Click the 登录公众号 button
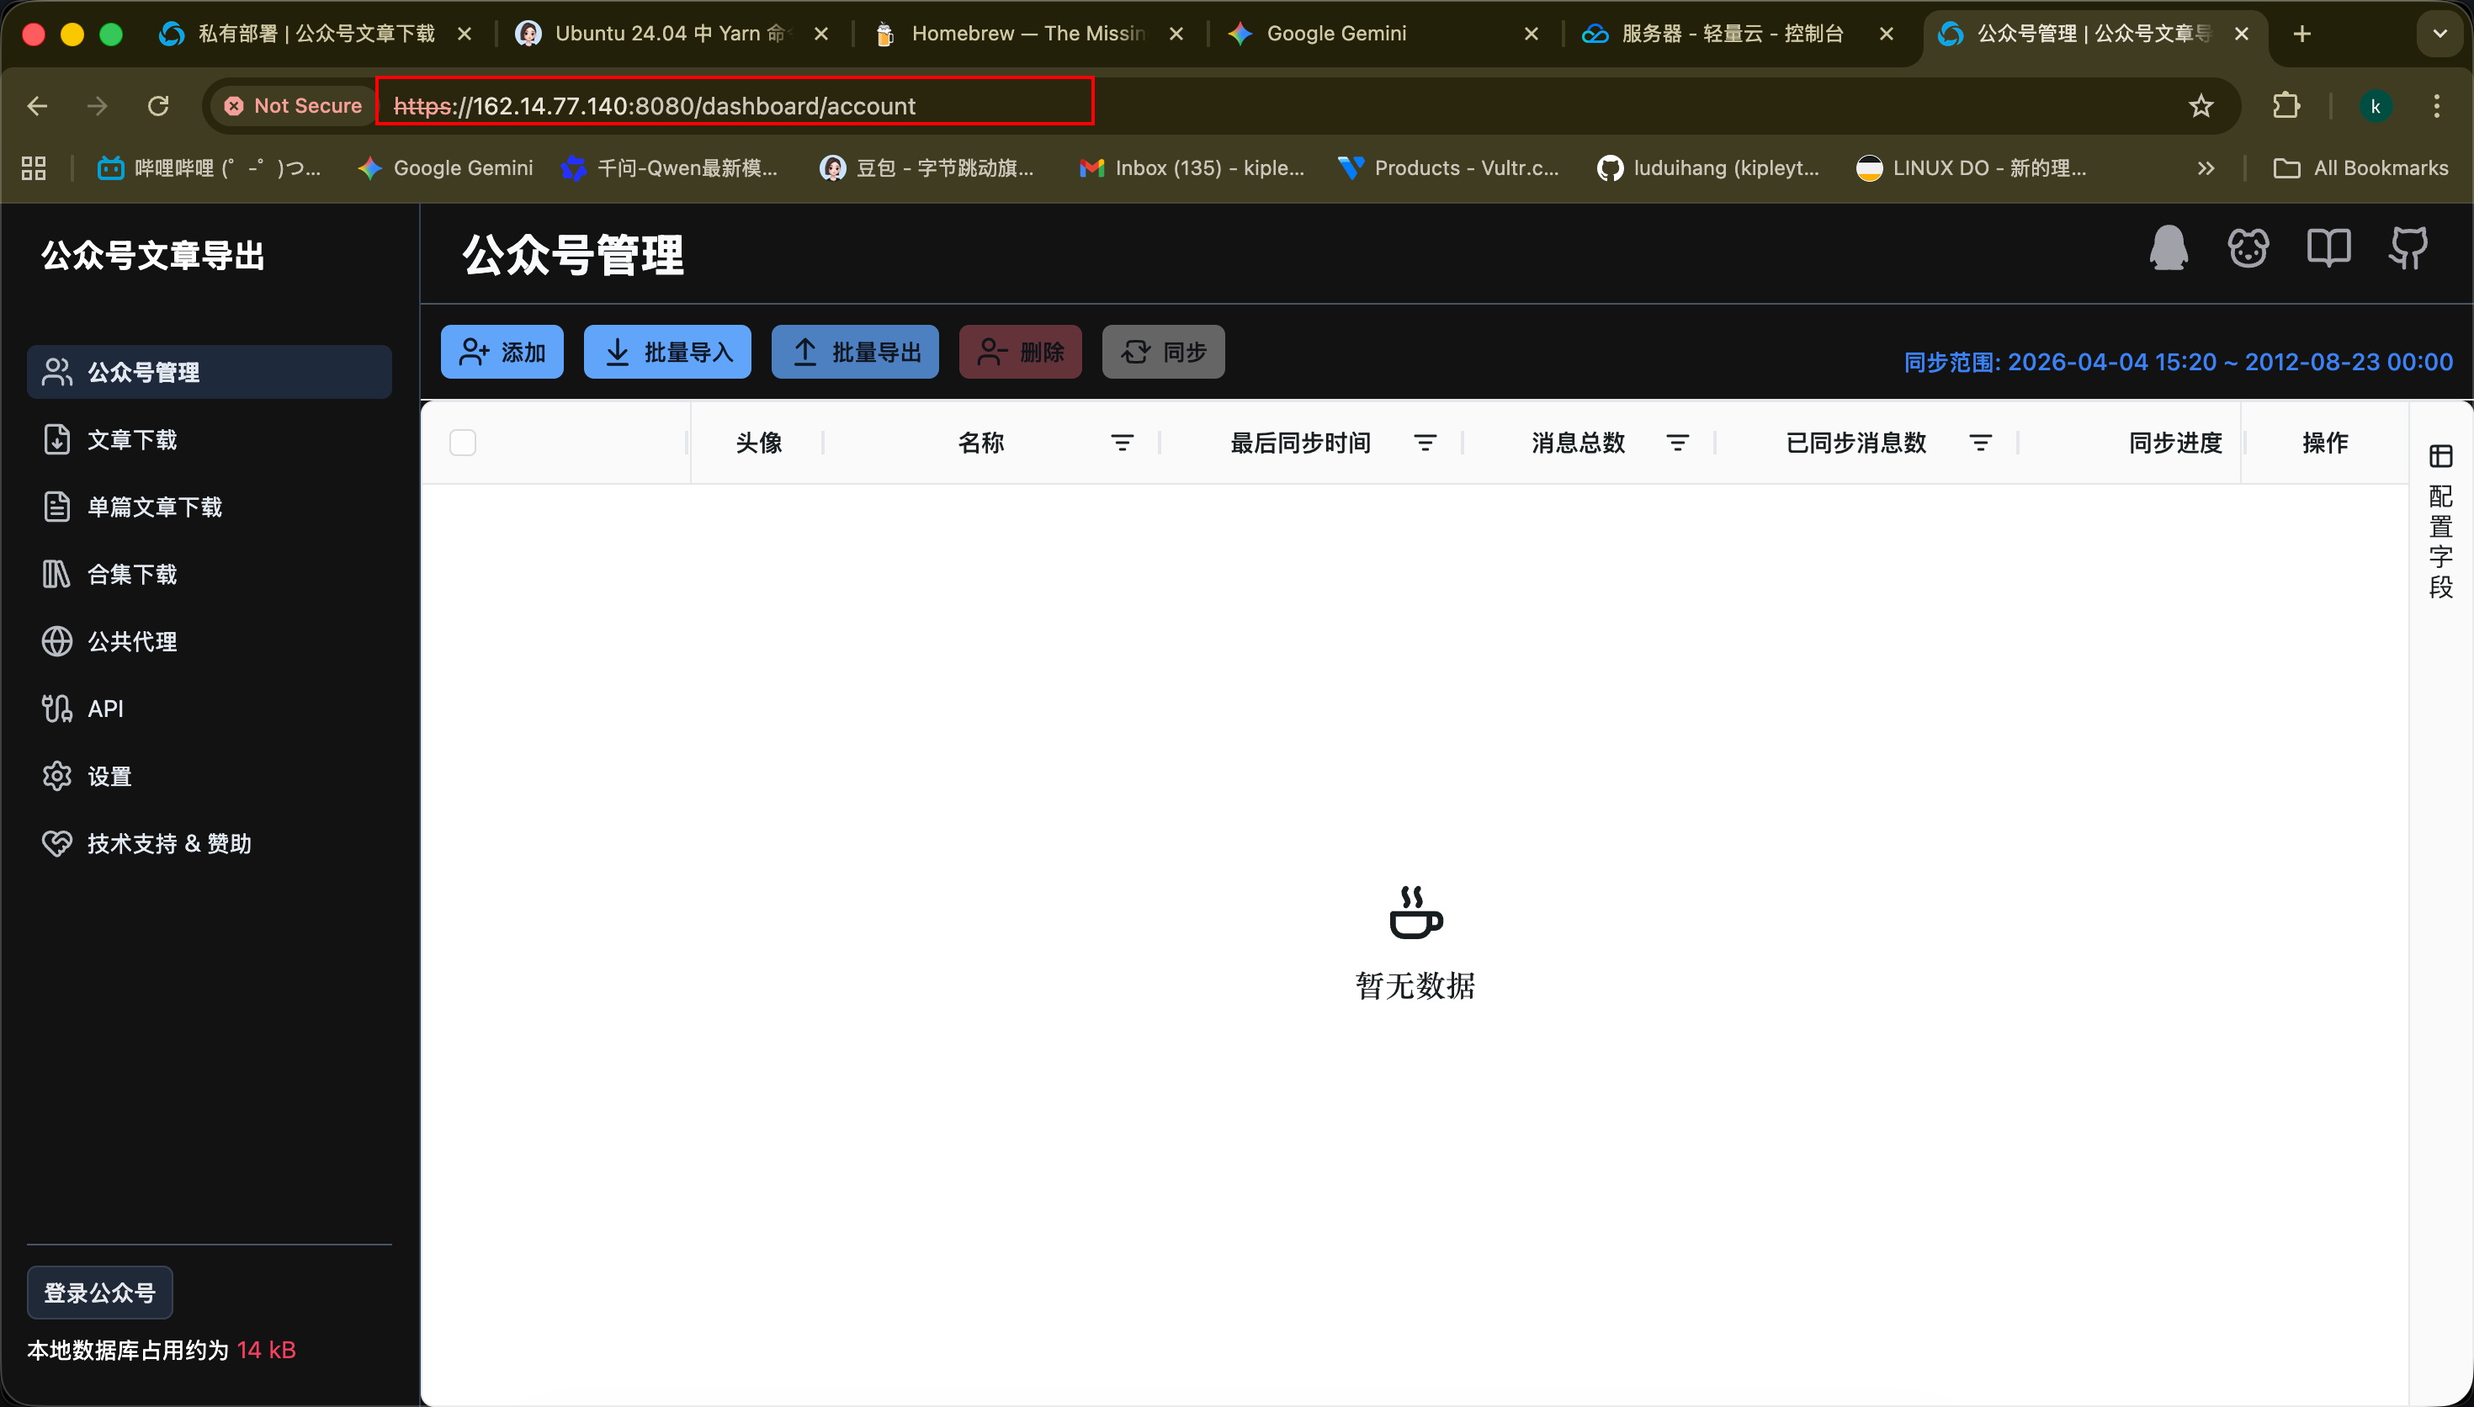2474x1407 pixels. (x=99, y=1292)
